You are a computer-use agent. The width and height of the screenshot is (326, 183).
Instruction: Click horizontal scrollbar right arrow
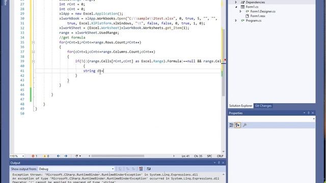point(174,156)
